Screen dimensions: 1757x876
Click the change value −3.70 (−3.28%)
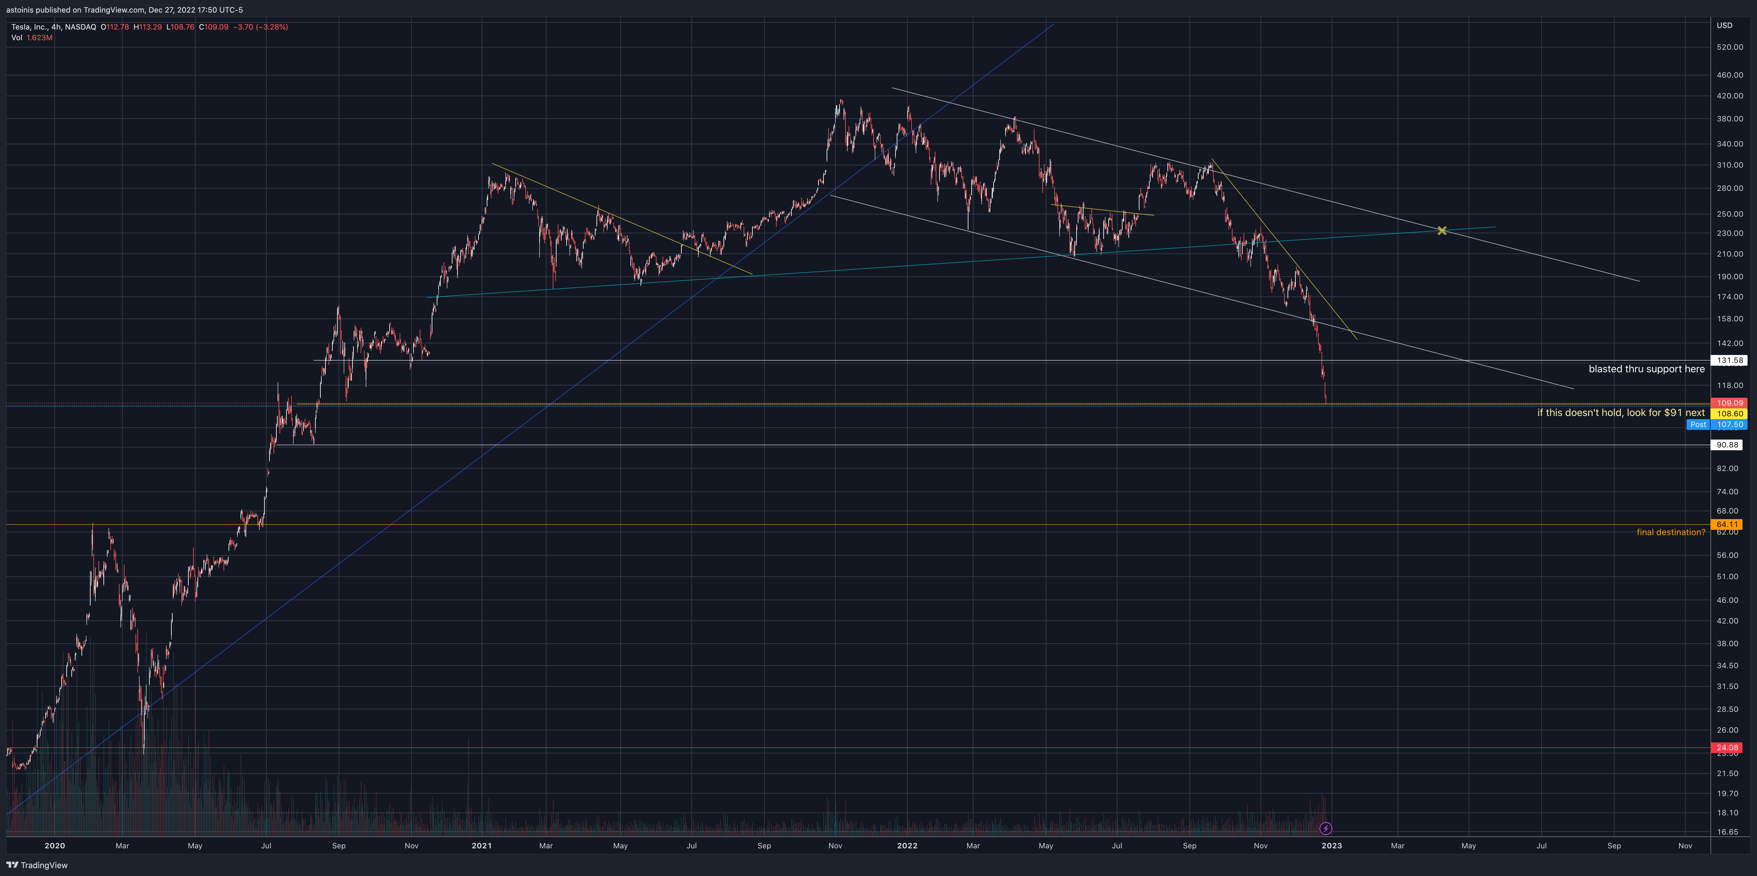click(x=261, y=27)
